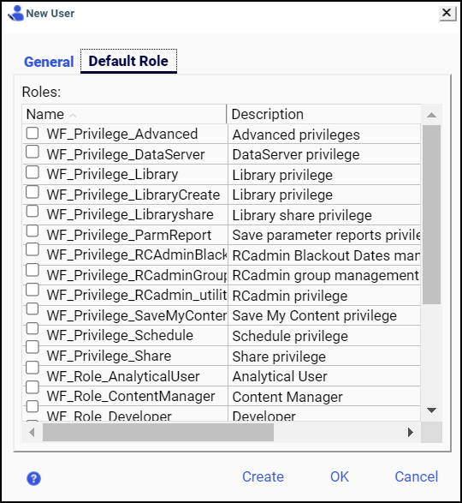Enable the WF_Role_AnalyticalUser checkbox
This screenshot has width=462, height=503.
[33, 368]
